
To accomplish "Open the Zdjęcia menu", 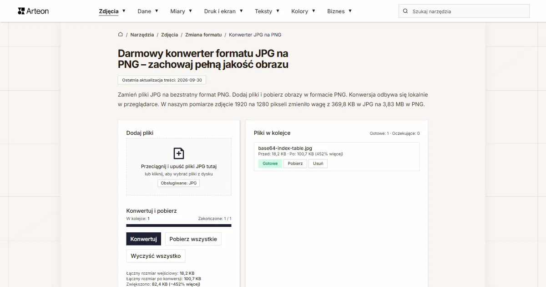I will (109, 11).
